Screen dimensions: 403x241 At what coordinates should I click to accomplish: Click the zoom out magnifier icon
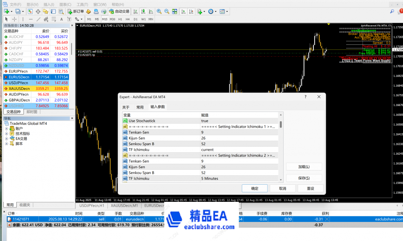point(167,12)
